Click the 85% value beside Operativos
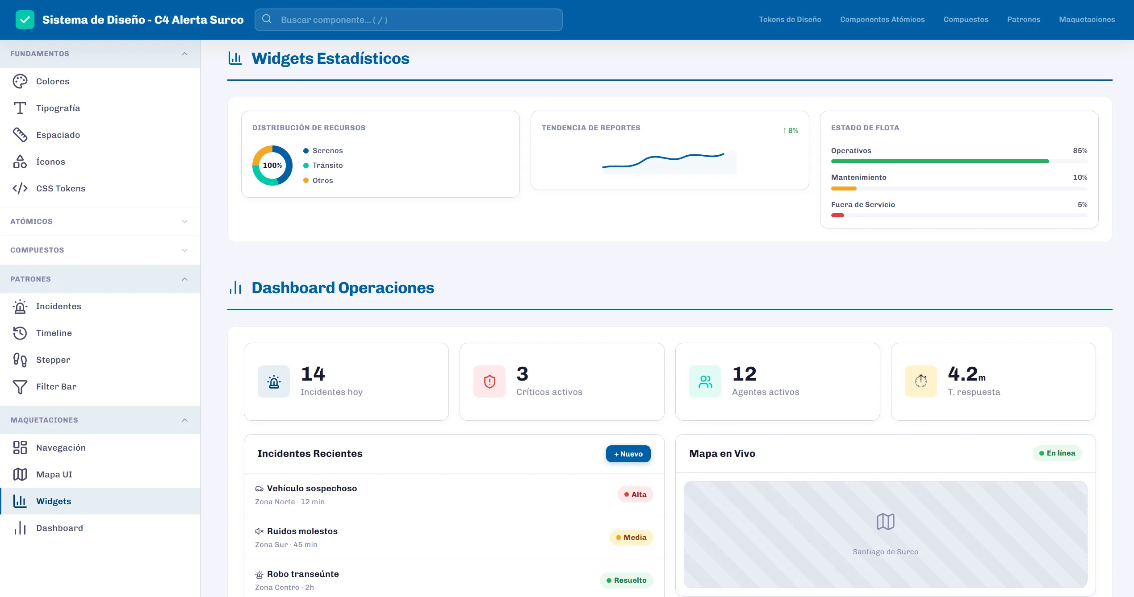The width and height of the screenshot is (1134, 597). click(x=1080, y=151)
